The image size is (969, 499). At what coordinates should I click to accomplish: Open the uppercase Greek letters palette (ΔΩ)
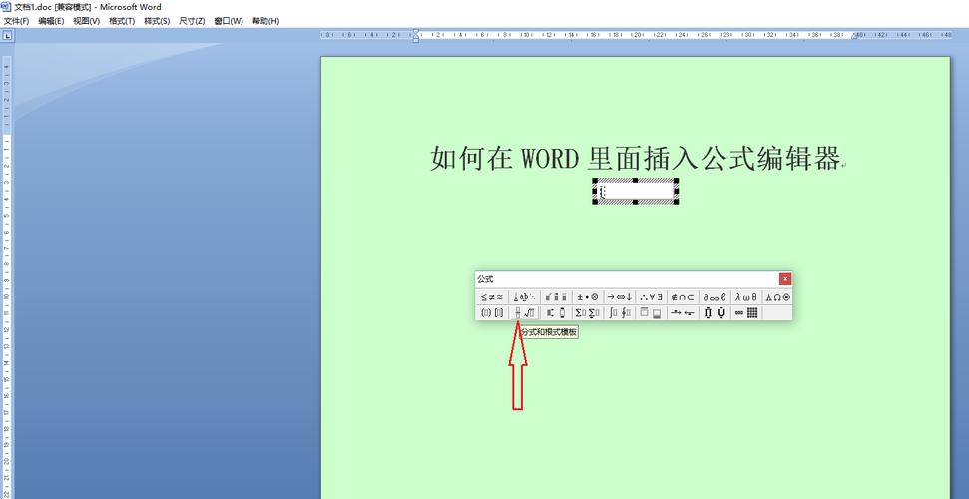[777, 297]
